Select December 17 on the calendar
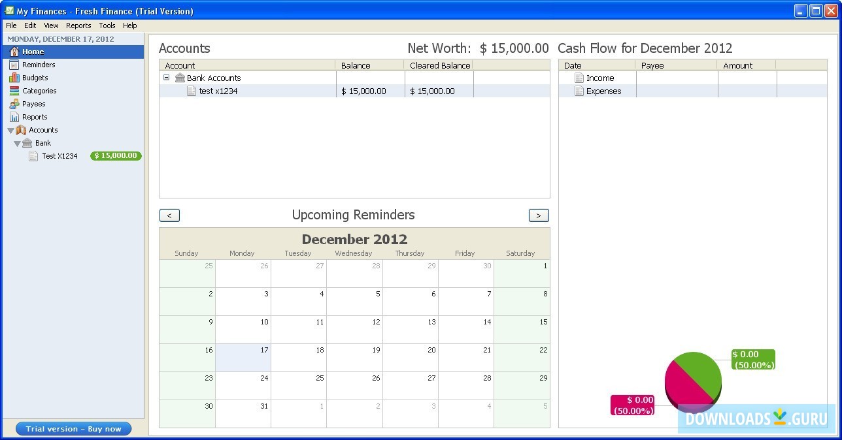The height and width of the screenshot is (440, 842). pos(243,358)
